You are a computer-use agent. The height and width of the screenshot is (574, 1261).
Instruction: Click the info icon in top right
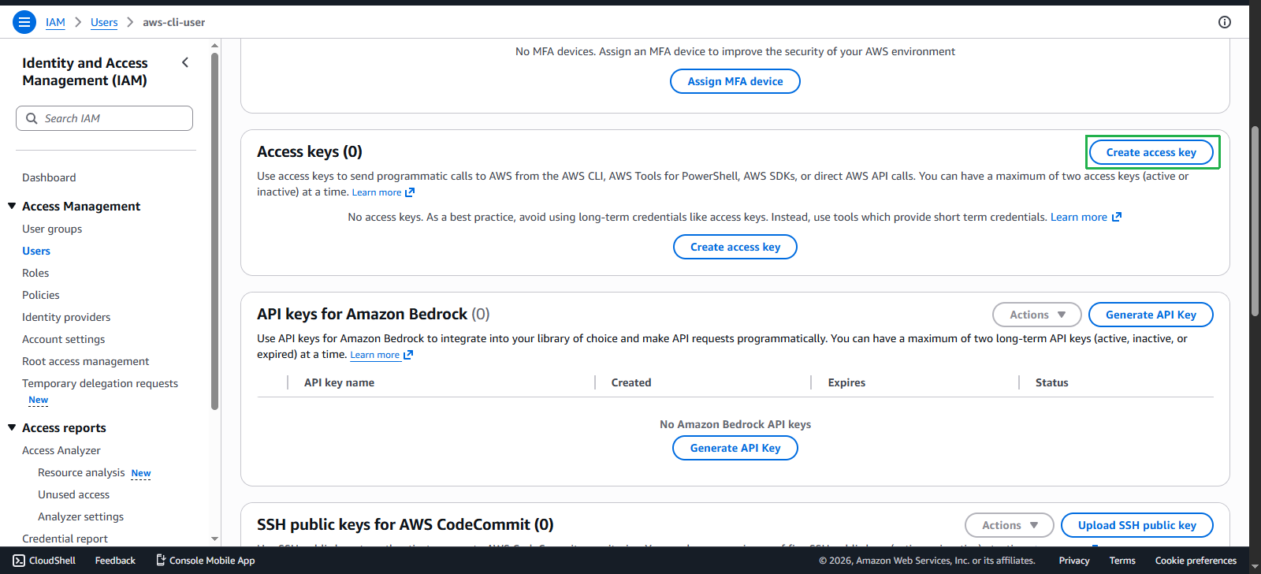coord(1225,22)
